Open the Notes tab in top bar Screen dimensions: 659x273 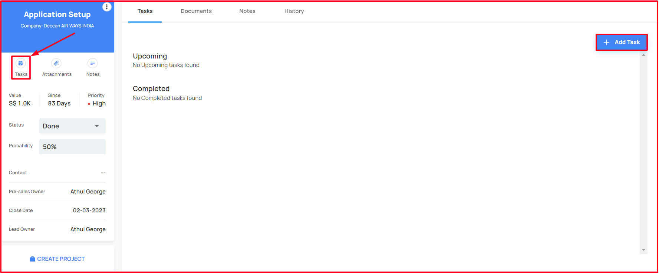pos(247,11)
